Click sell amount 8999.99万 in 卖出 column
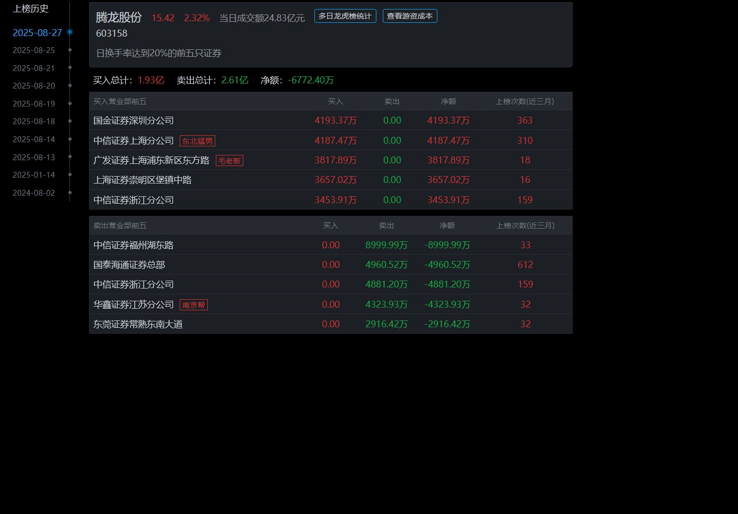This screenshot has width=738, height=514. [386, 245]
